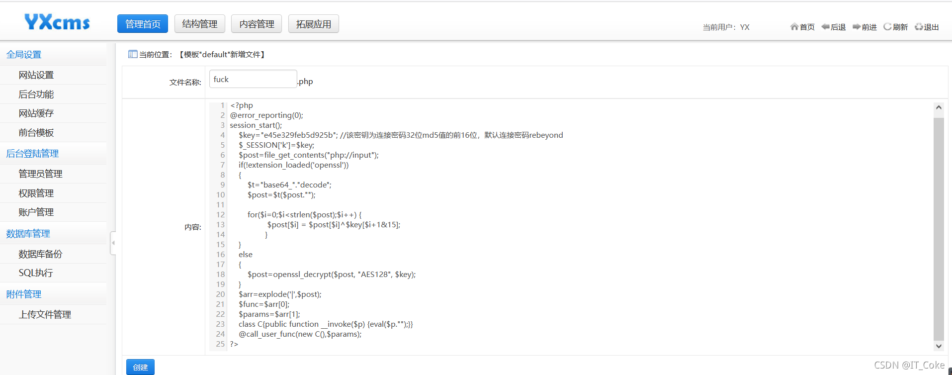Click the 当前用户: YX text
Screen dimensions: 952x375
click(726, 27)
